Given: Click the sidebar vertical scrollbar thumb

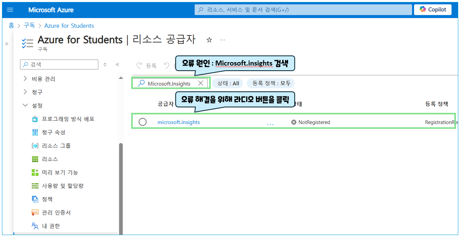Looking at the screenshot, I should click(x=121, y=188).
